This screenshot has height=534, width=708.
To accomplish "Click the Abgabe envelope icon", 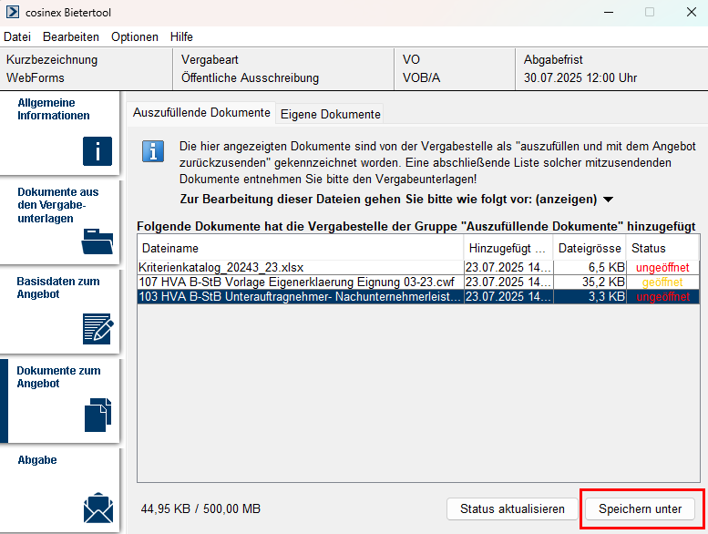I will (x=98, y=508).
